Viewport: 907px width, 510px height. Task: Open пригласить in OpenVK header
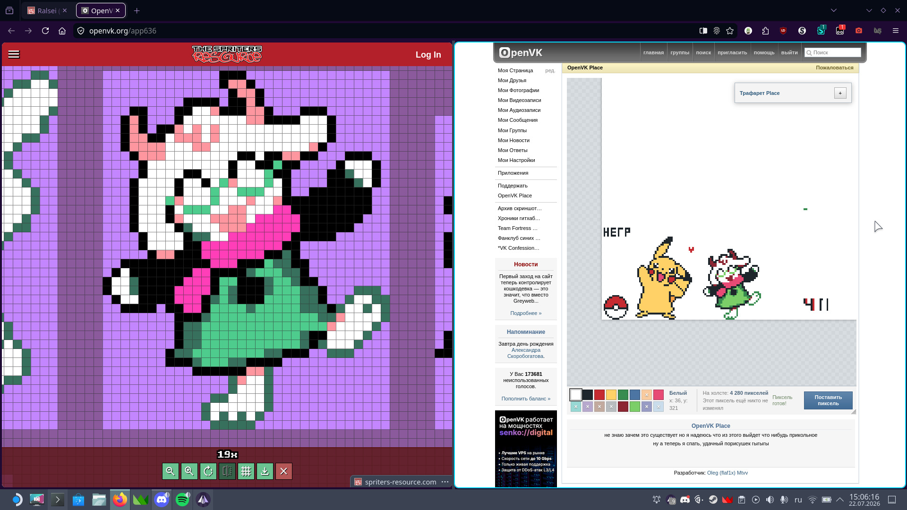732,52
